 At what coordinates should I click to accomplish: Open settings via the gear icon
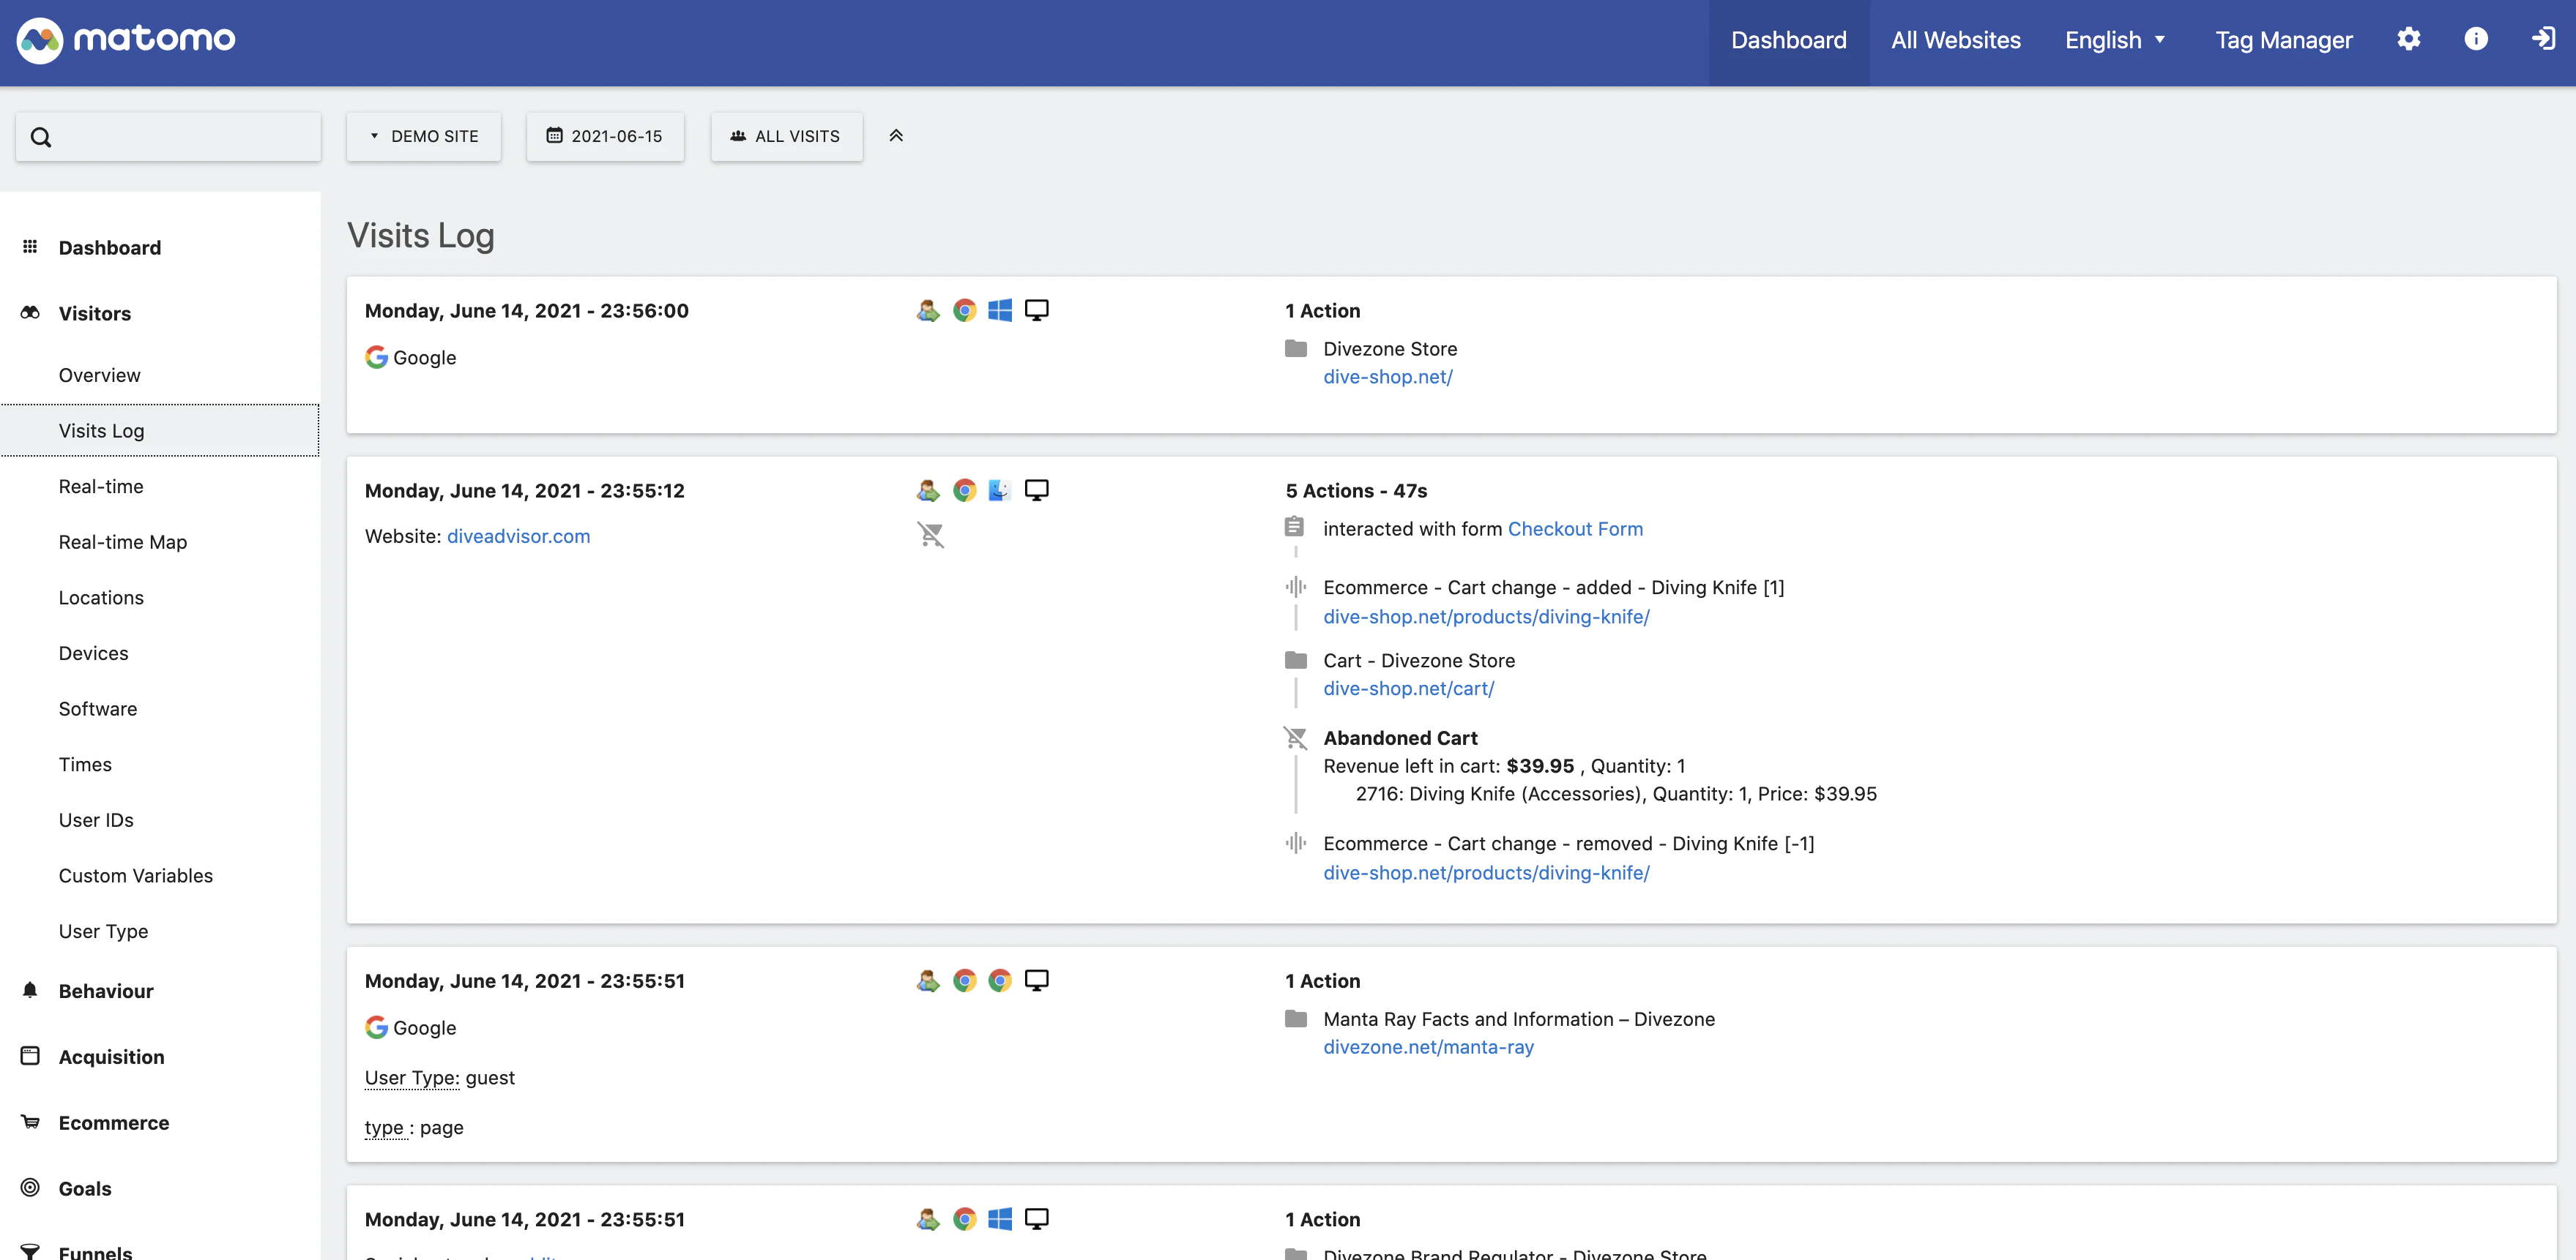tap(2409, 39)
